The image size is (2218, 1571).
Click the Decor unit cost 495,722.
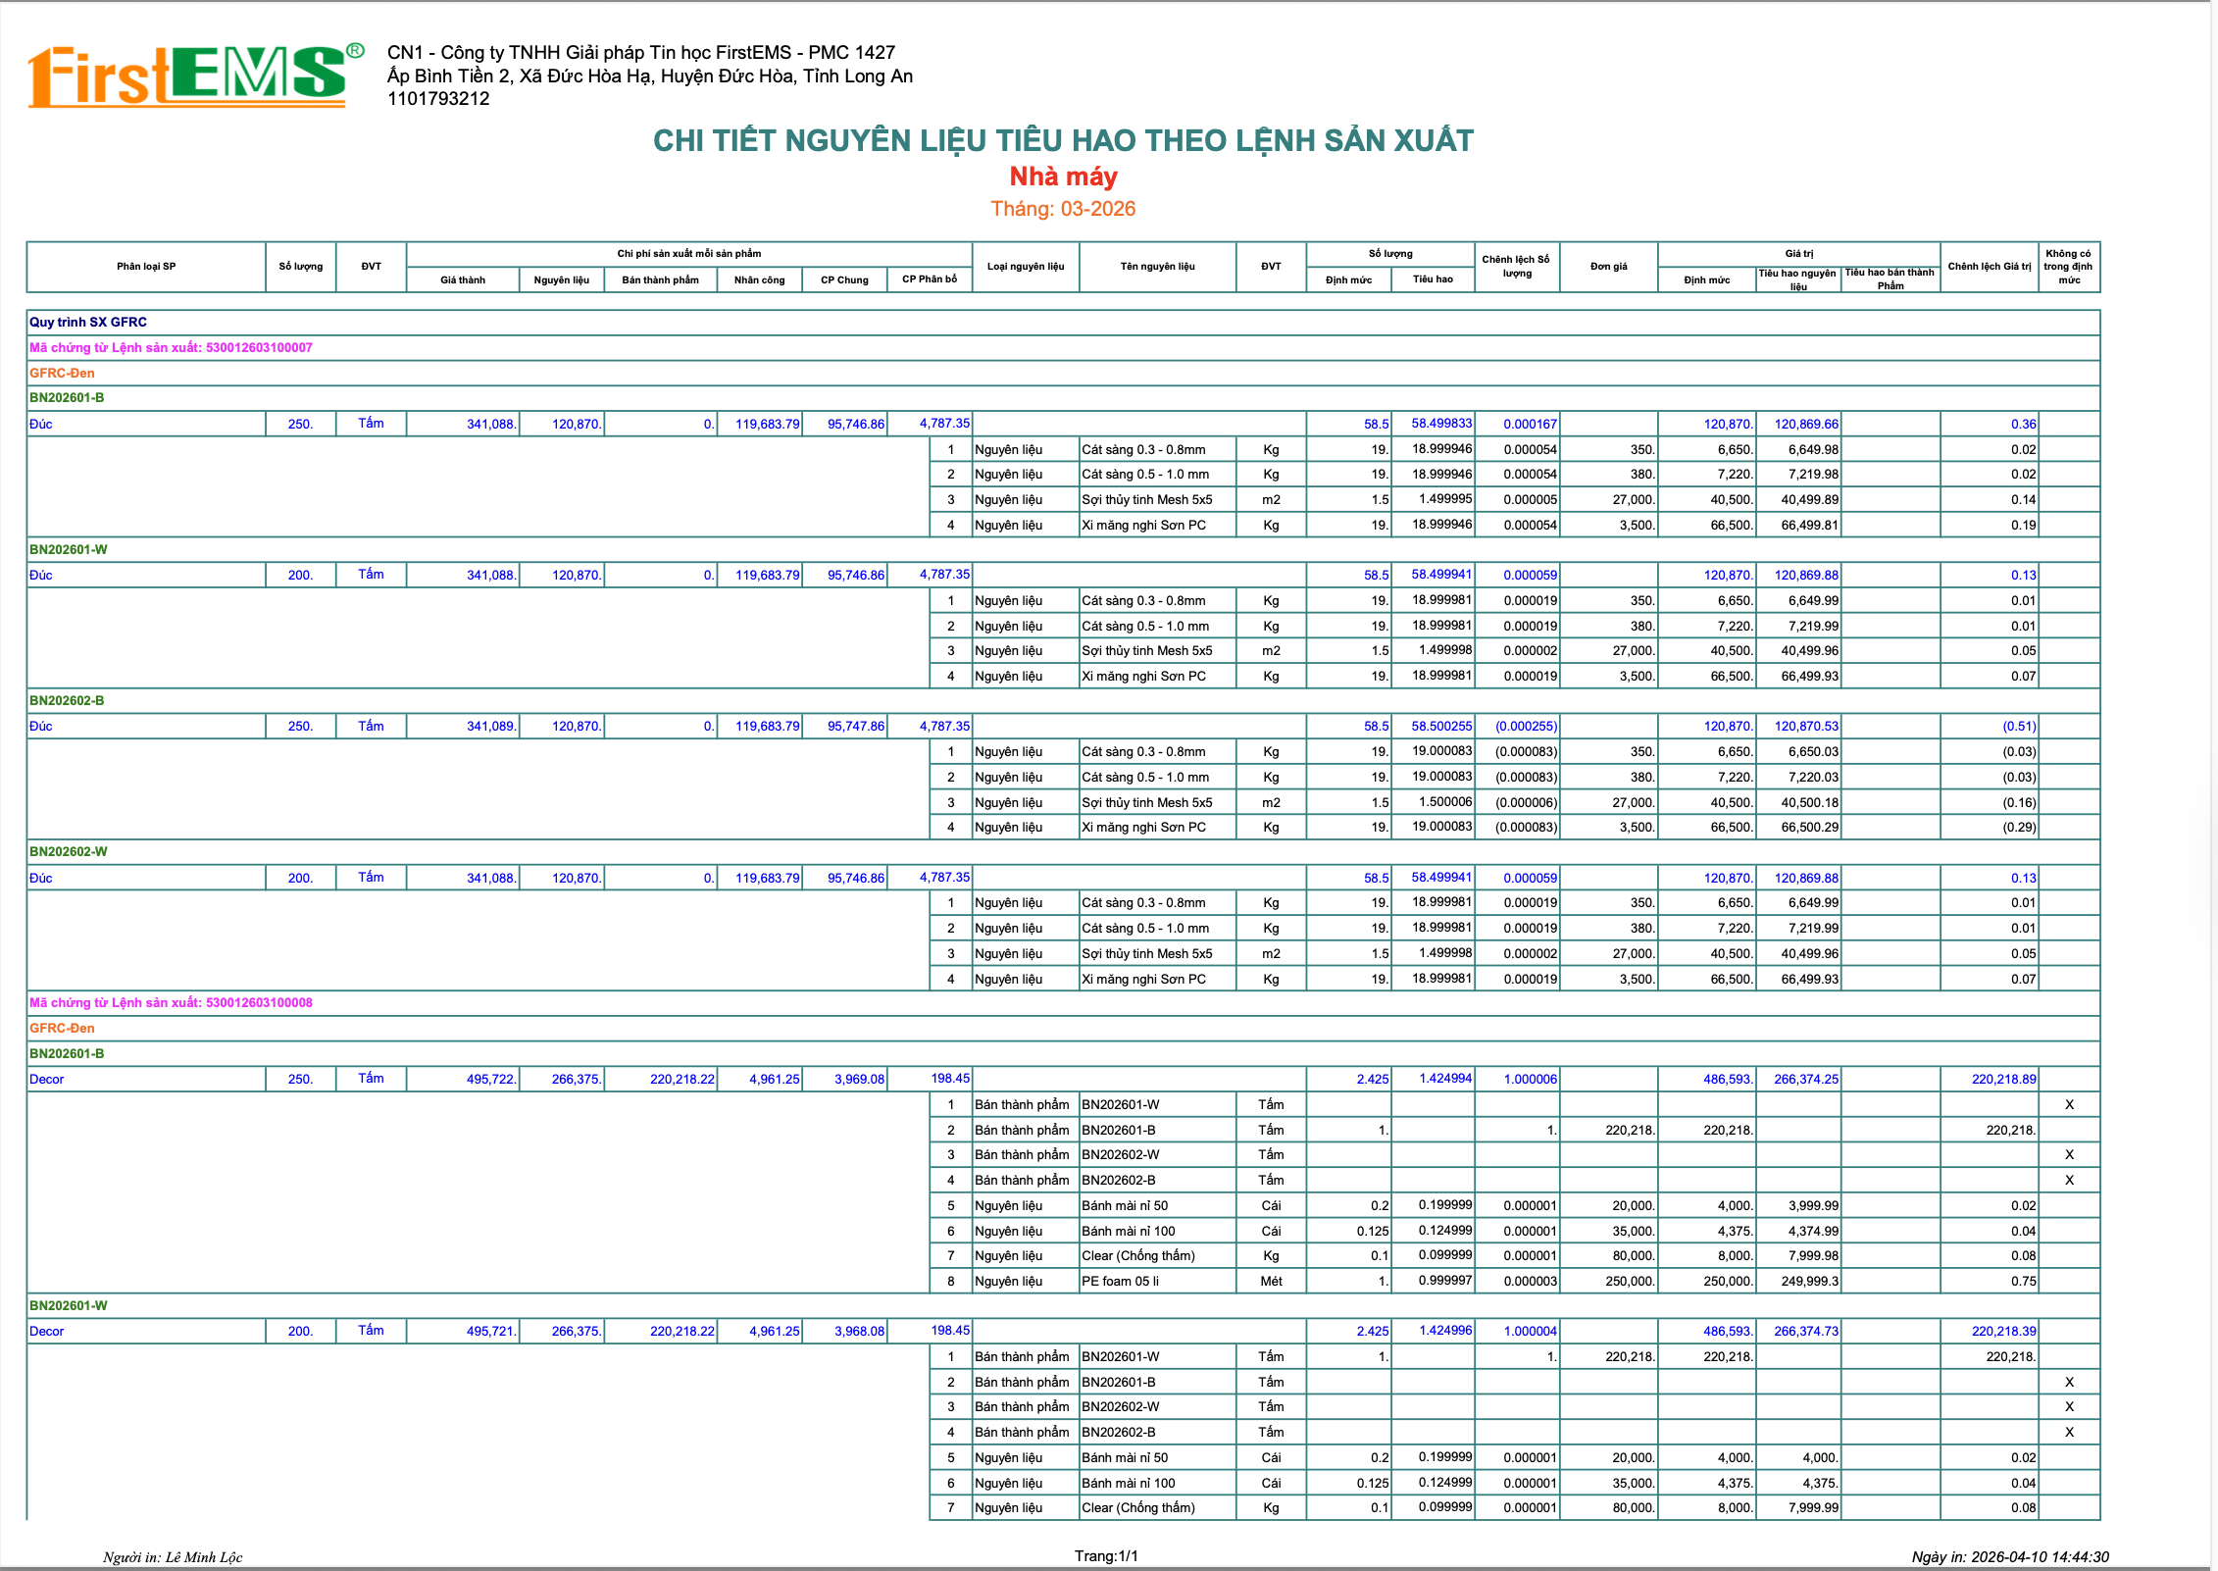pyautogui.click(x=491, y=1080)
